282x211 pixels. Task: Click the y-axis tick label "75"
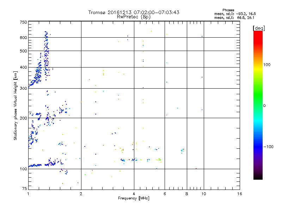point(25,188)
